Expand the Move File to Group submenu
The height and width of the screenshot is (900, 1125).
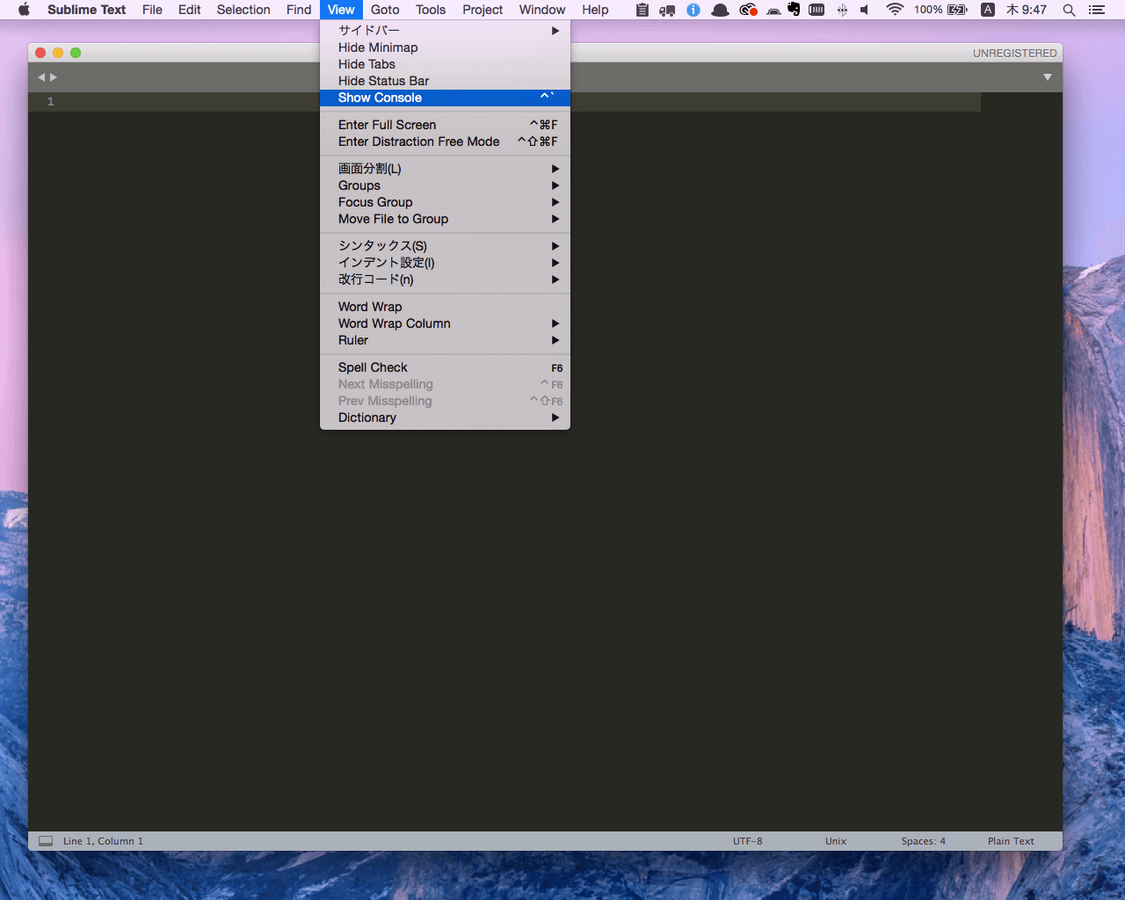tap(445, 219)
